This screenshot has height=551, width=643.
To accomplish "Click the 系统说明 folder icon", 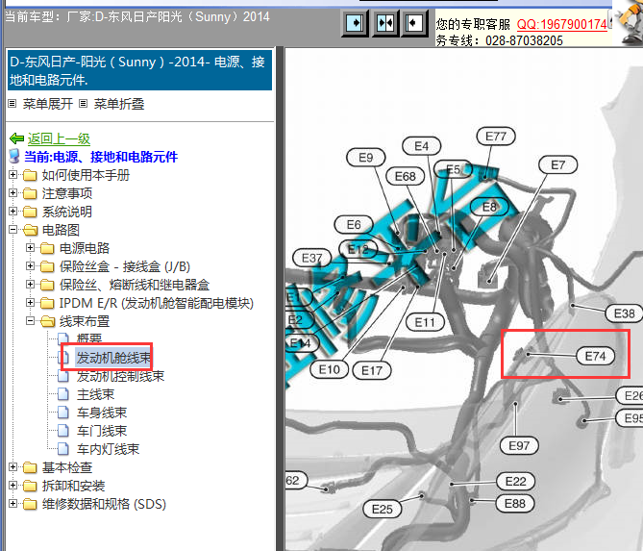I will 30,213.
